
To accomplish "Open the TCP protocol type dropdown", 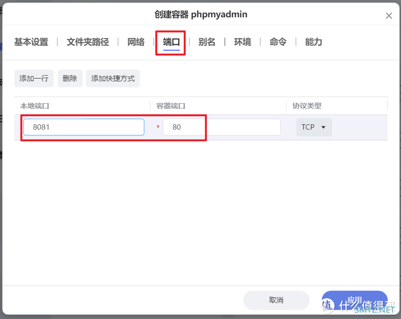I will pos(314,127).
